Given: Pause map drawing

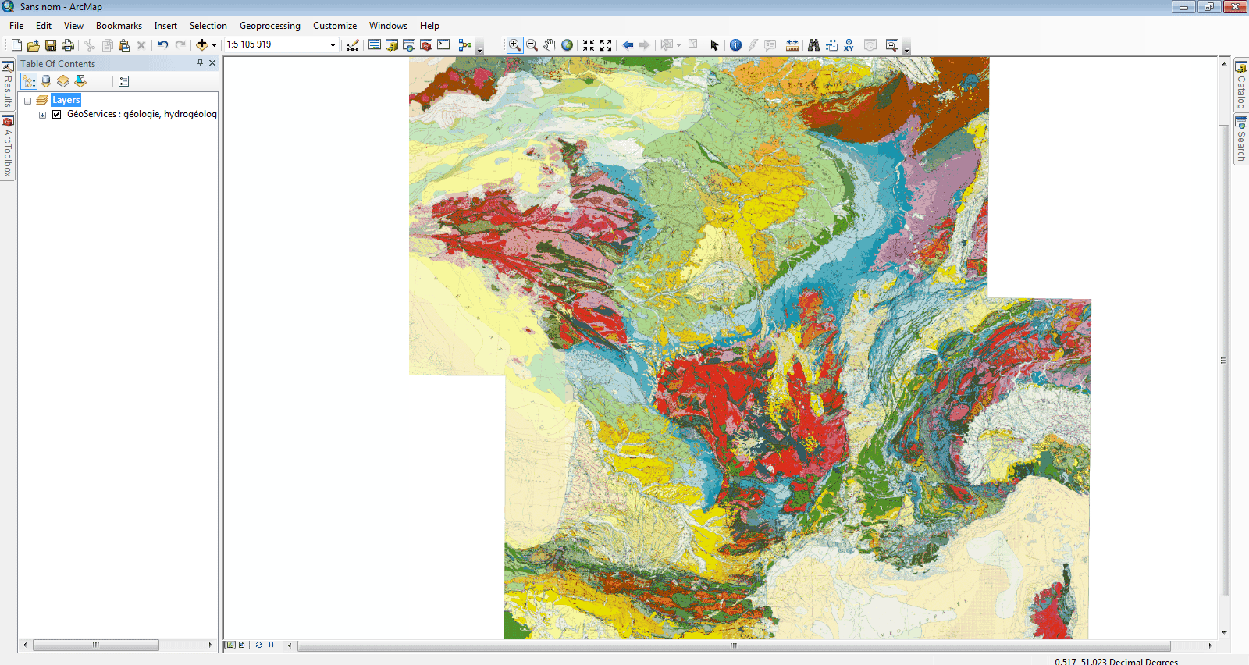Looking at the screenshot, I should (271, 645).
